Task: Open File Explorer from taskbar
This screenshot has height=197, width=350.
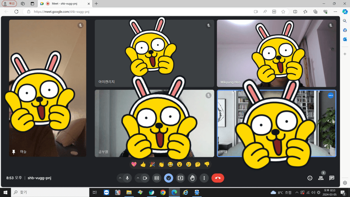Action: 129,192
